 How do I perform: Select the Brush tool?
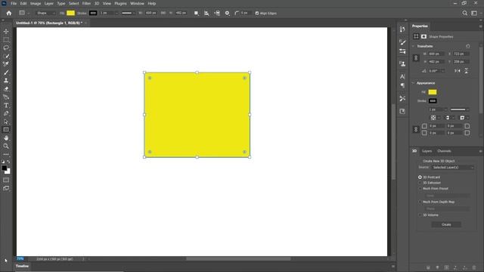pyautogui.click(x=6, y=73)
